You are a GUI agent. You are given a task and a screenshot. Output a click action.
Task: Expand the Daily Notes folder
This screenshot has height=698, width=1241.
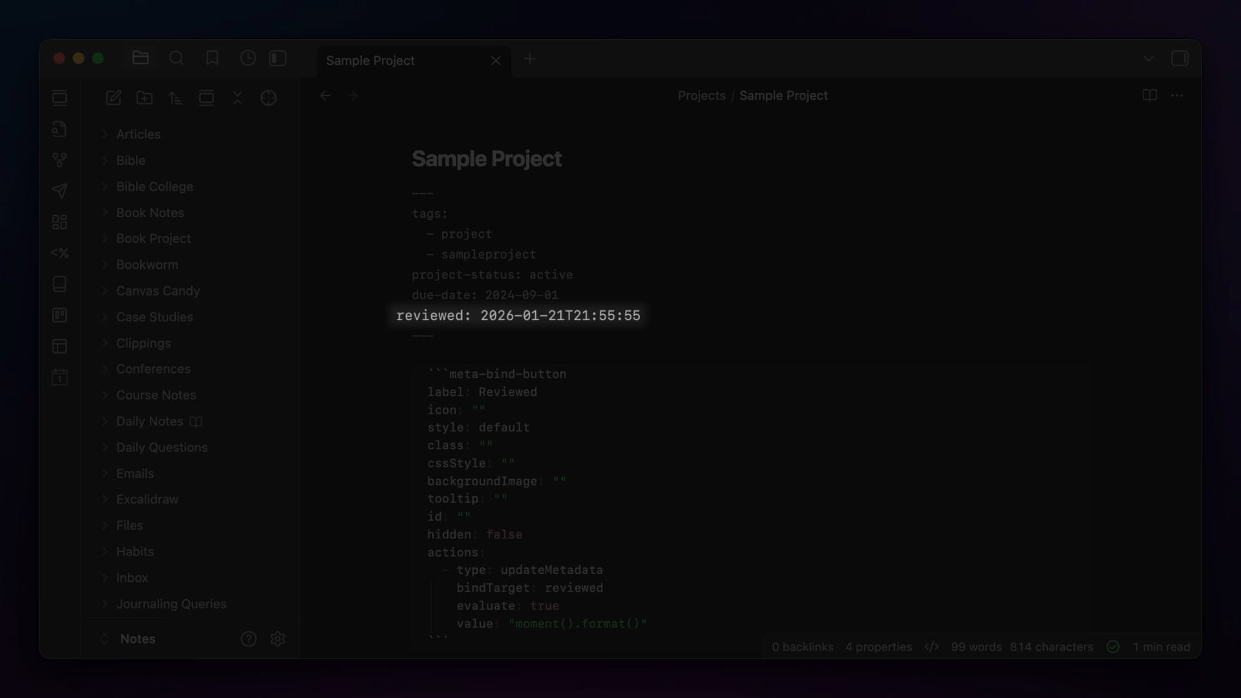tap(149, 421)
